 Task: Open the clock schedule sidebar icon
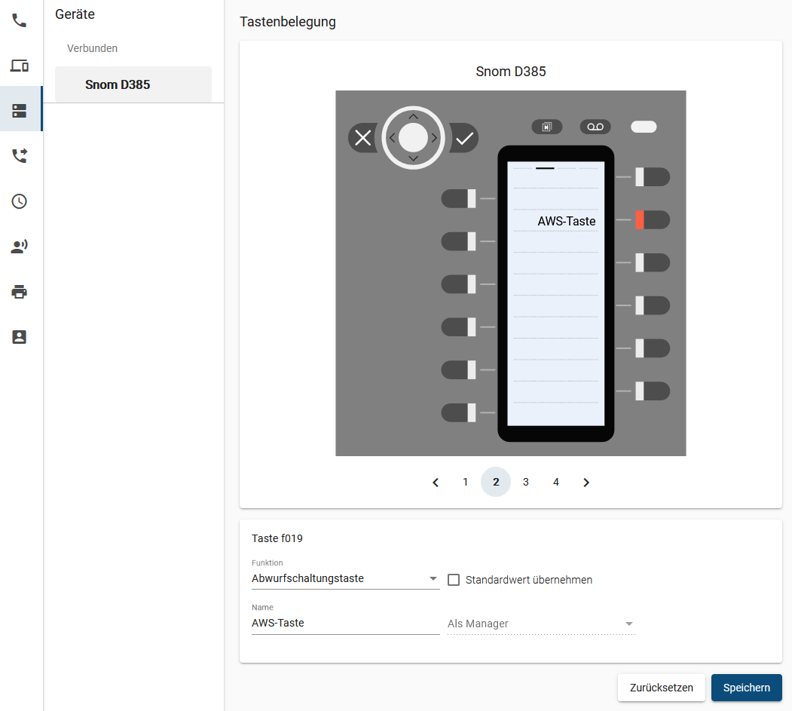pos(19,201)
